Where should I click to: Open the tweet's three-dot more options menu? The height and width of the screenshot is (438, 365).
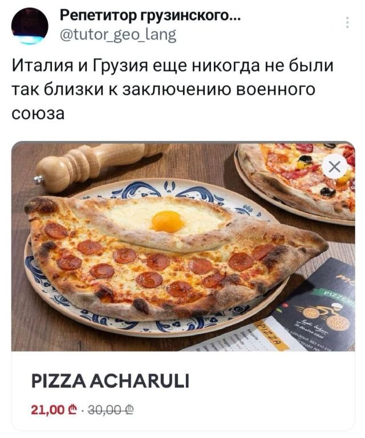(x=347, y=22)
